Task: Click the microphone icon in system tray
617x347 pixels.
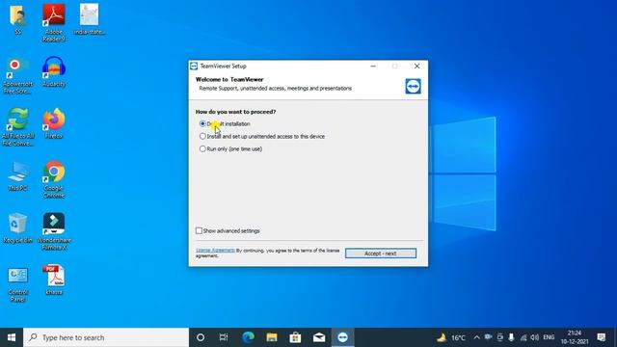Action: (511, 337)
